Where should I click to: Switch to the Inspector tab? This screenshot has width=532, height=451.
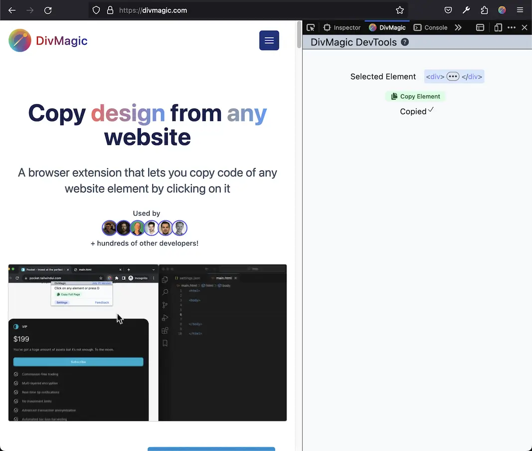[342, 27]
